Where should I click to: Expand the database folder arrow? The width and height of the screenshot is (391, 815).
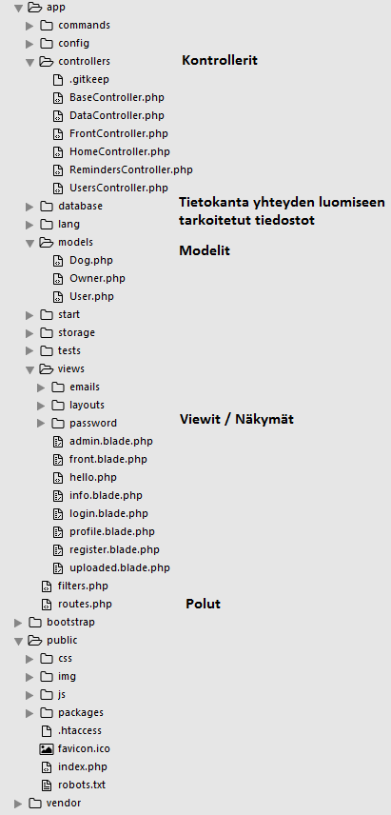point(29,207)
